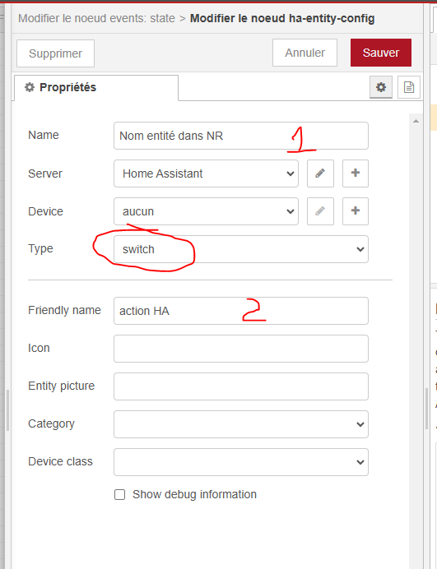Open the Device class dropdown
This screenshot has height=569, width=437.
(241, 462)
